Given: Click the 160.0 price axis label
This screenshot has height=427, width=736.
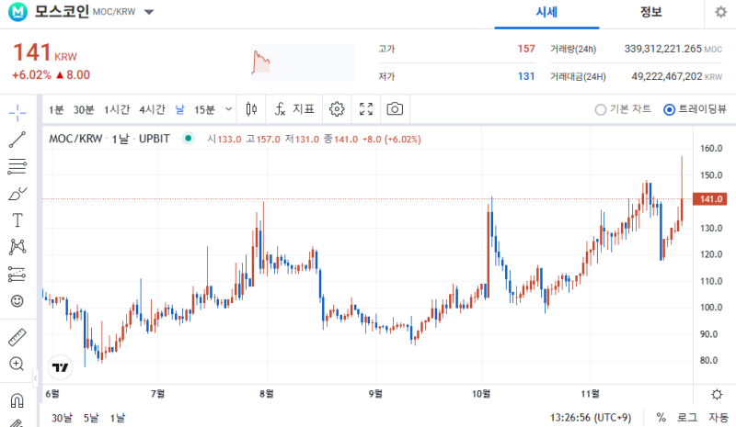Looking at the screenshot, I should tap(711, 149).
